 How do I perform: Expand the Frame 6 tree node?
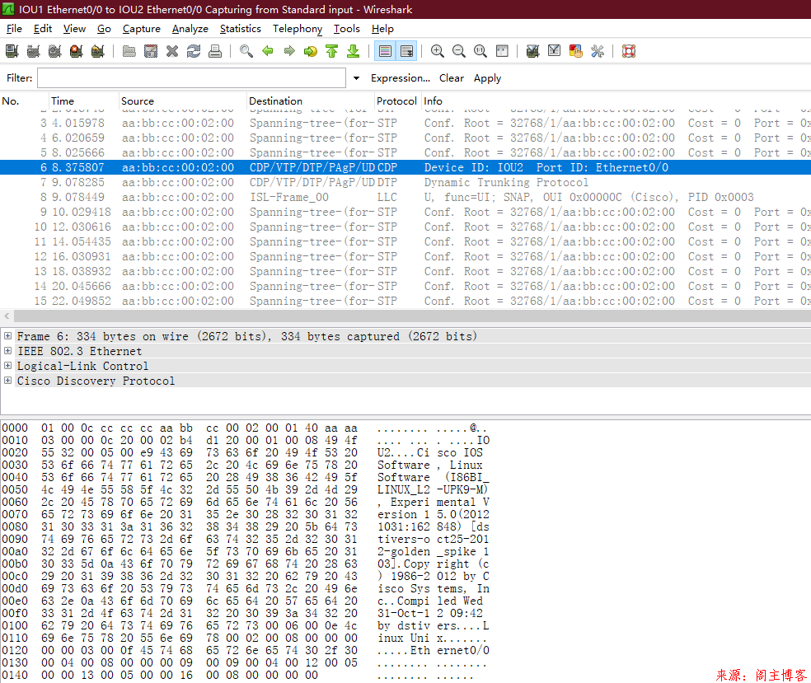[7, 336]
